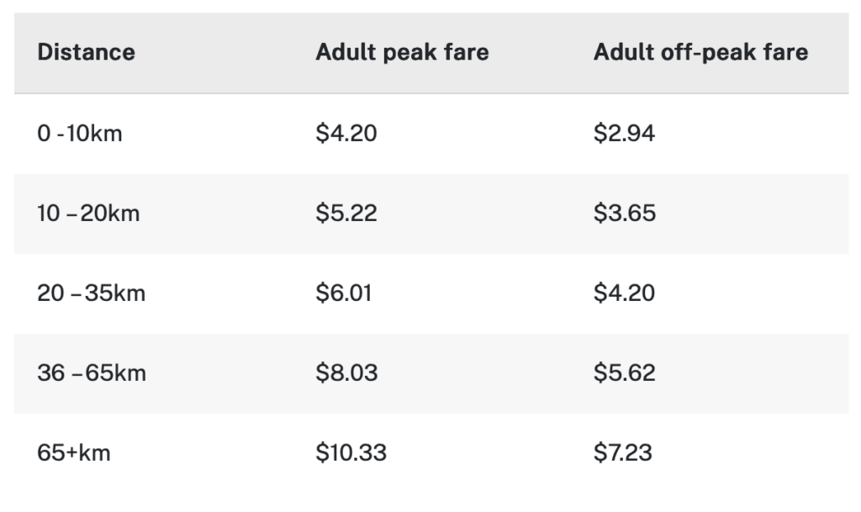Screen dimensions: 861x512
Task: Pick the $7.23 off-peak fare value
Action: click(622, 453)
